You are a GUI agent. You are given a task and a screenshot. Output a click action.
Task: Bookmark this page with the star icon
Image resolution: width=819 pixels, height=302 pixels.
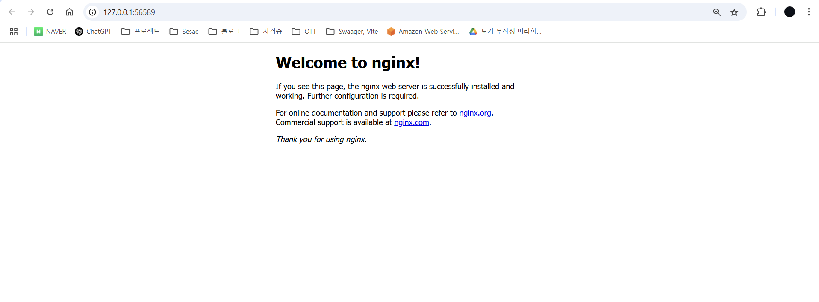click(x=734, y=12)
